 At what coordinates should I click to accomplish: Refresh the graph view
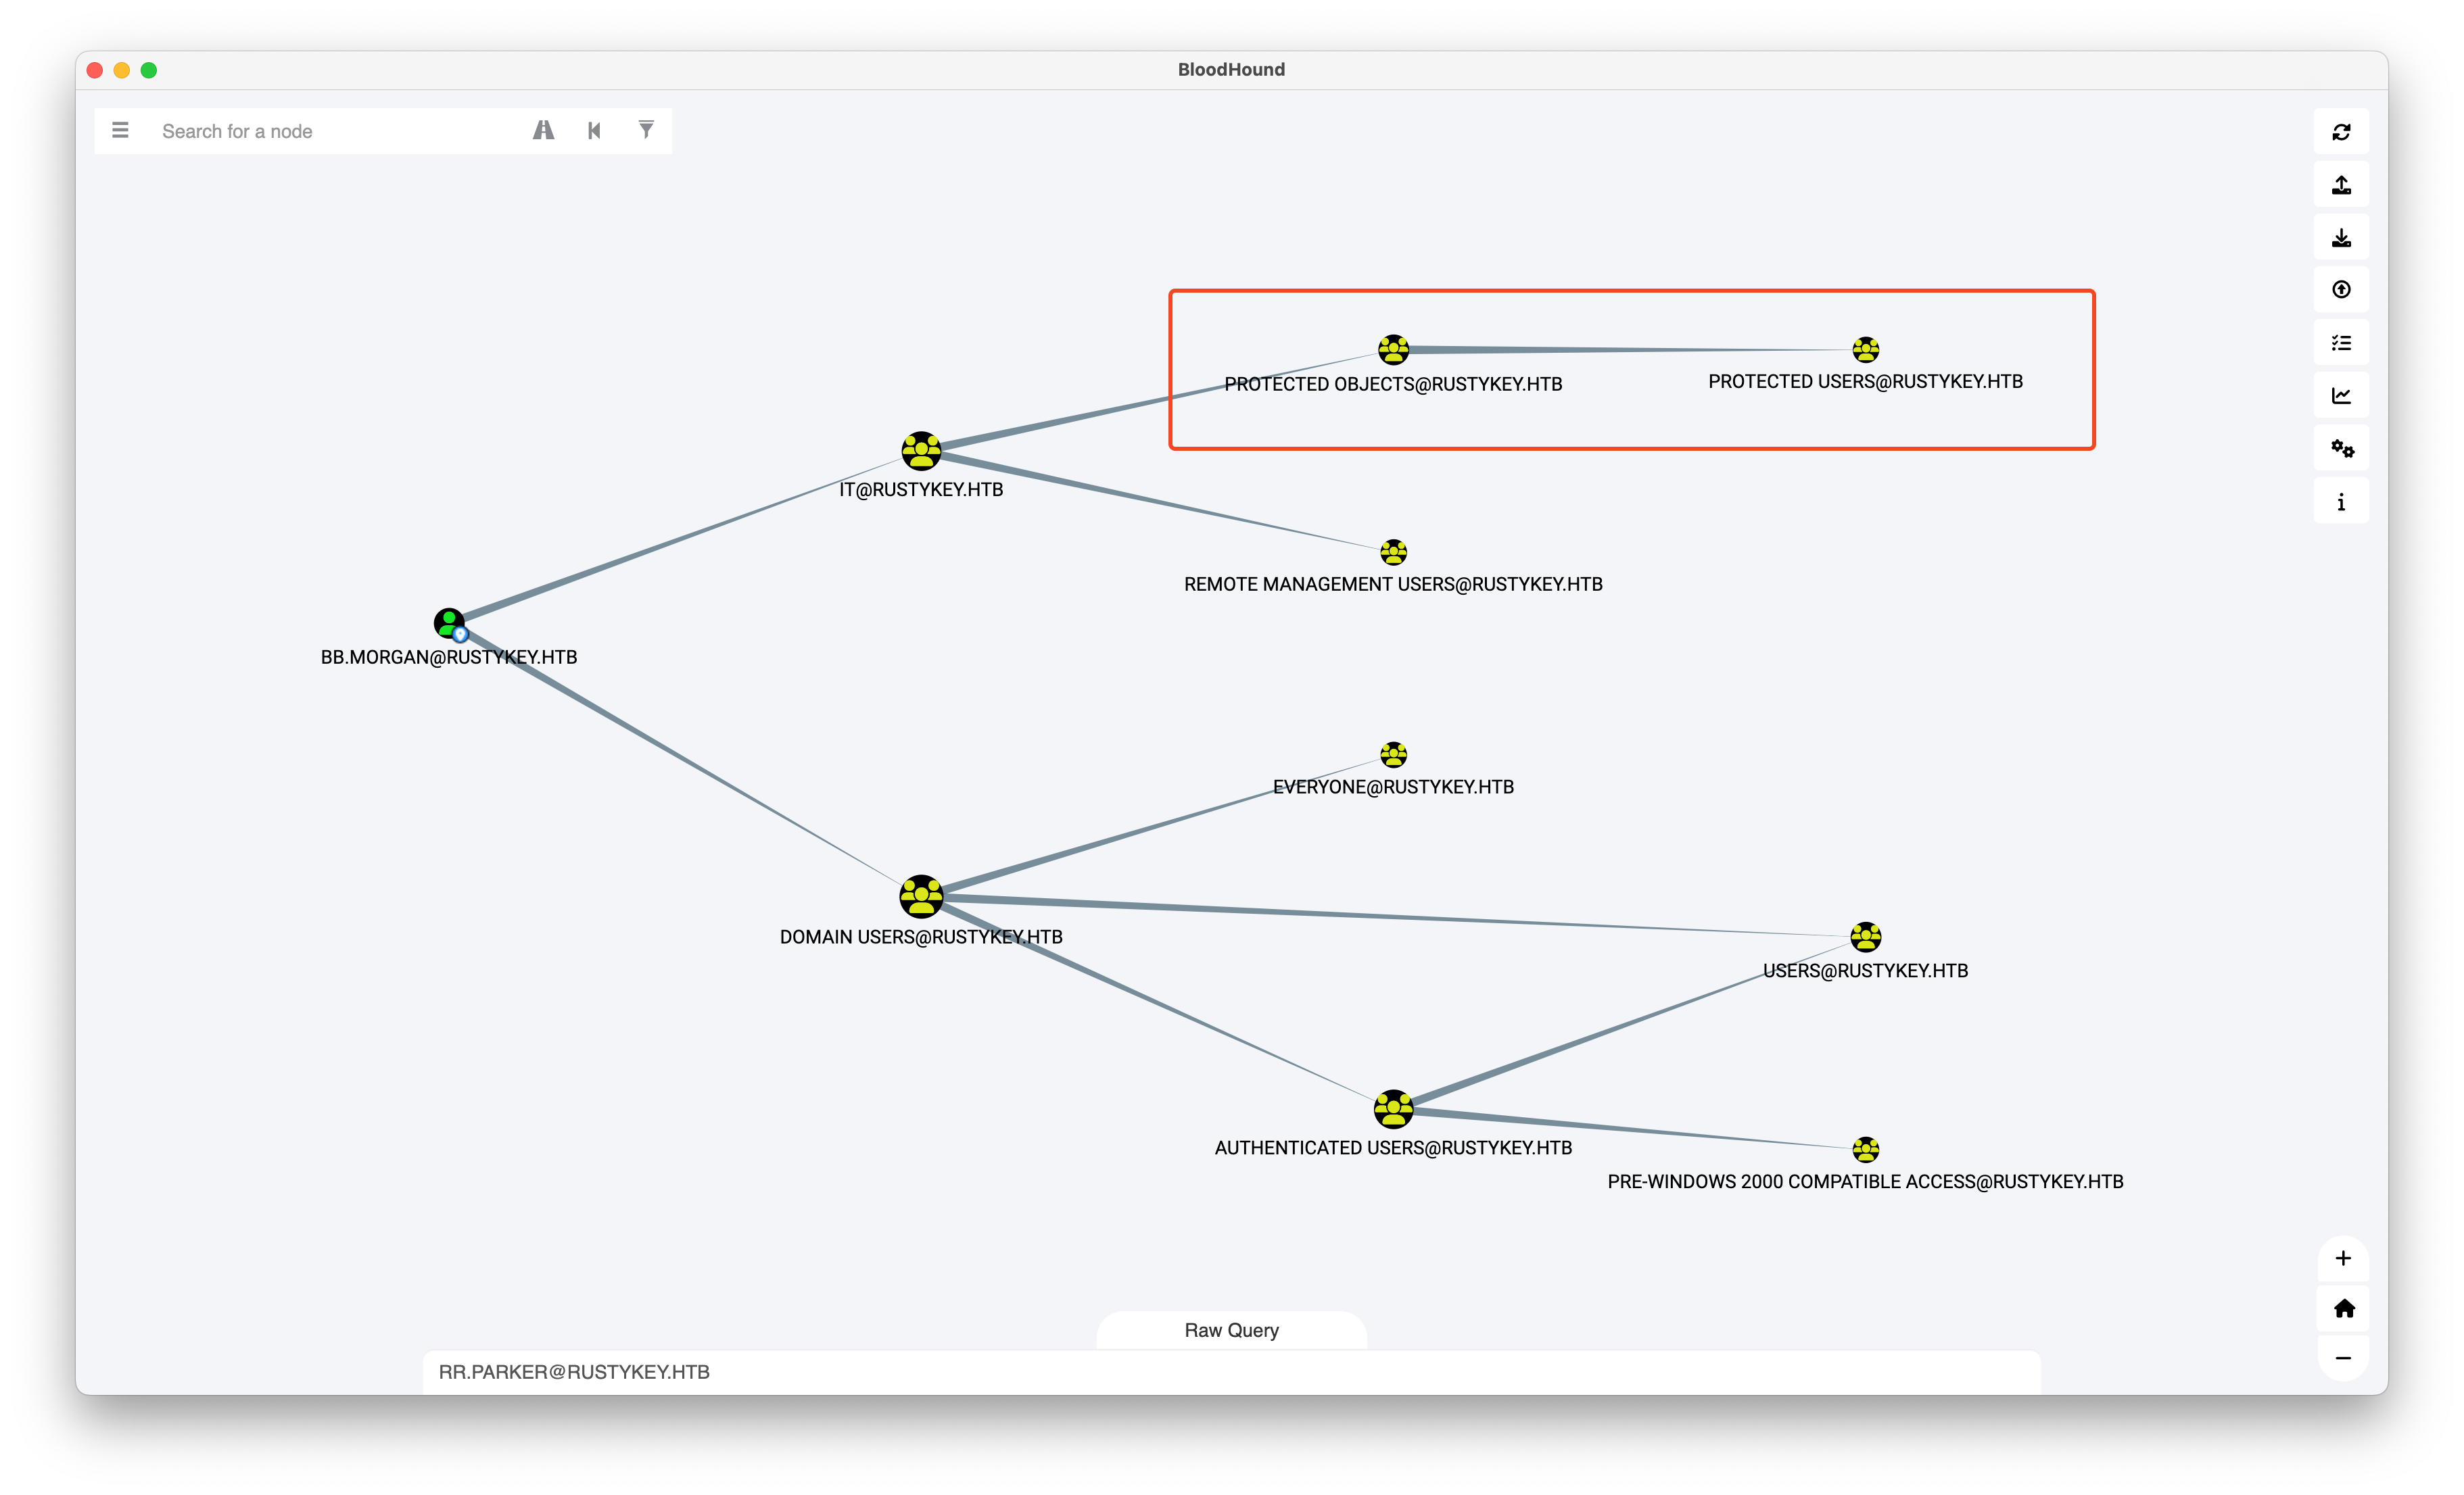click(x=2341, y=132)
